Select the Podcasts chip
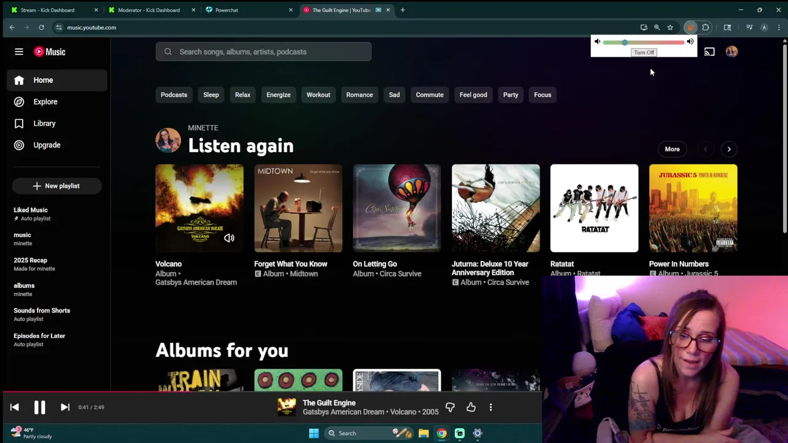788x443 pixels. tap(174, 95)
